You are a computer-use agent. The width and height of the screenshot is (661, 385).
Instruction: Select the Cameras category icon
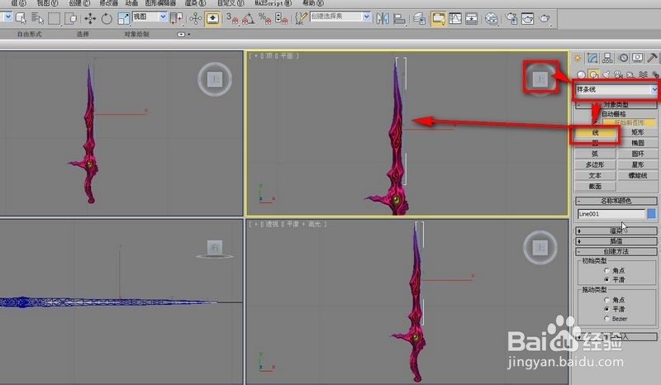[x=618, y=74]
